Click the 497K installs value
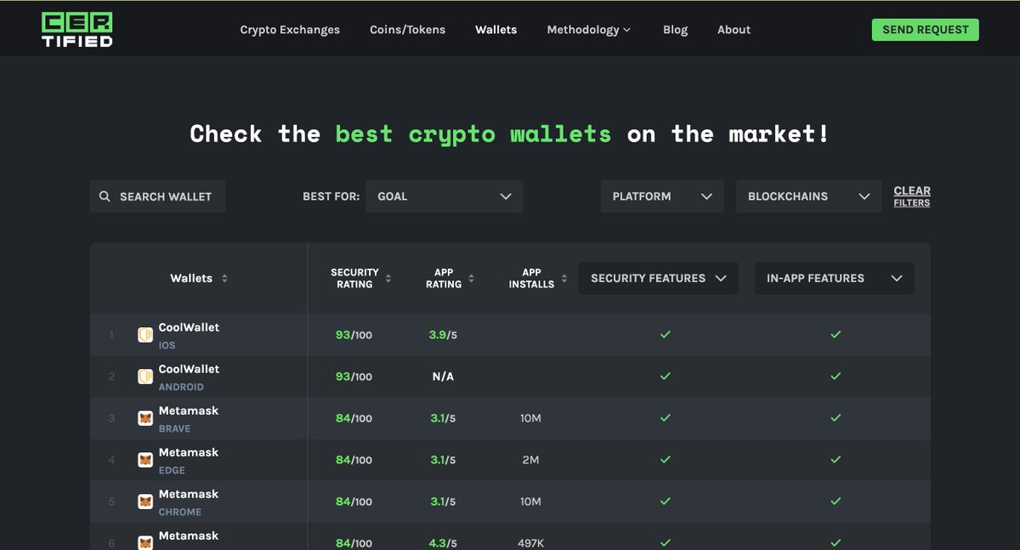This screenshot has height=550, width=1020. [530, 543]
